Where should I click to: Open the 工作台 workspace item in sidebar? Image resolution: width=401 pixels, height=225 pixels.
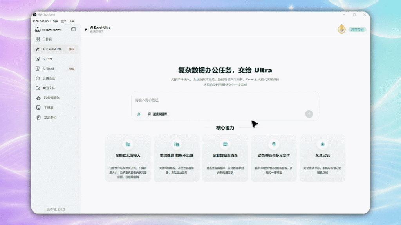(x=56, y=39)
